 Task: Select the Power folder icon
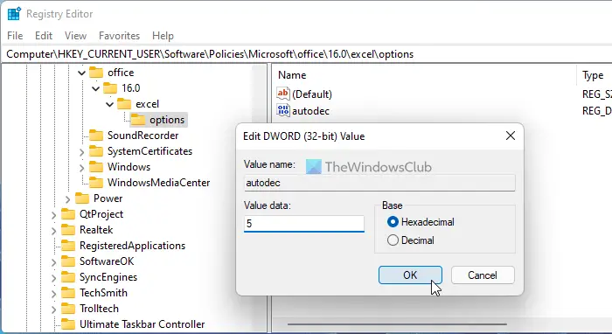pos(82,198)
